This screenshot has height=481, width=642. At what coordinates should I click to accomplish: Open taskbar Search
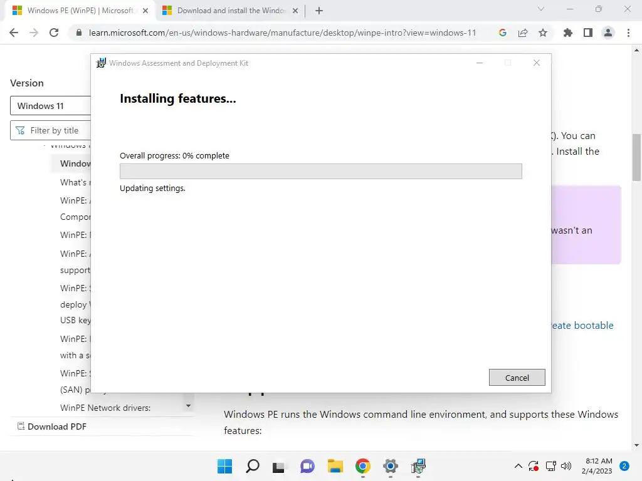pyautogui.click(x=252, y=466)
